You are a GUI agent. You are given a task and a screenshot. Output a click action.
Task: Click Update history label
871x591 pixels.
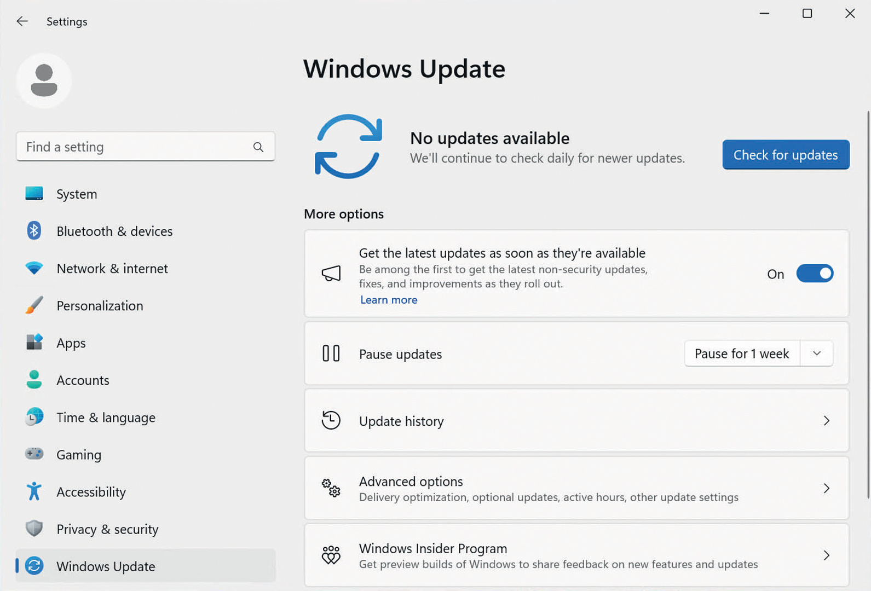[401, 421]
